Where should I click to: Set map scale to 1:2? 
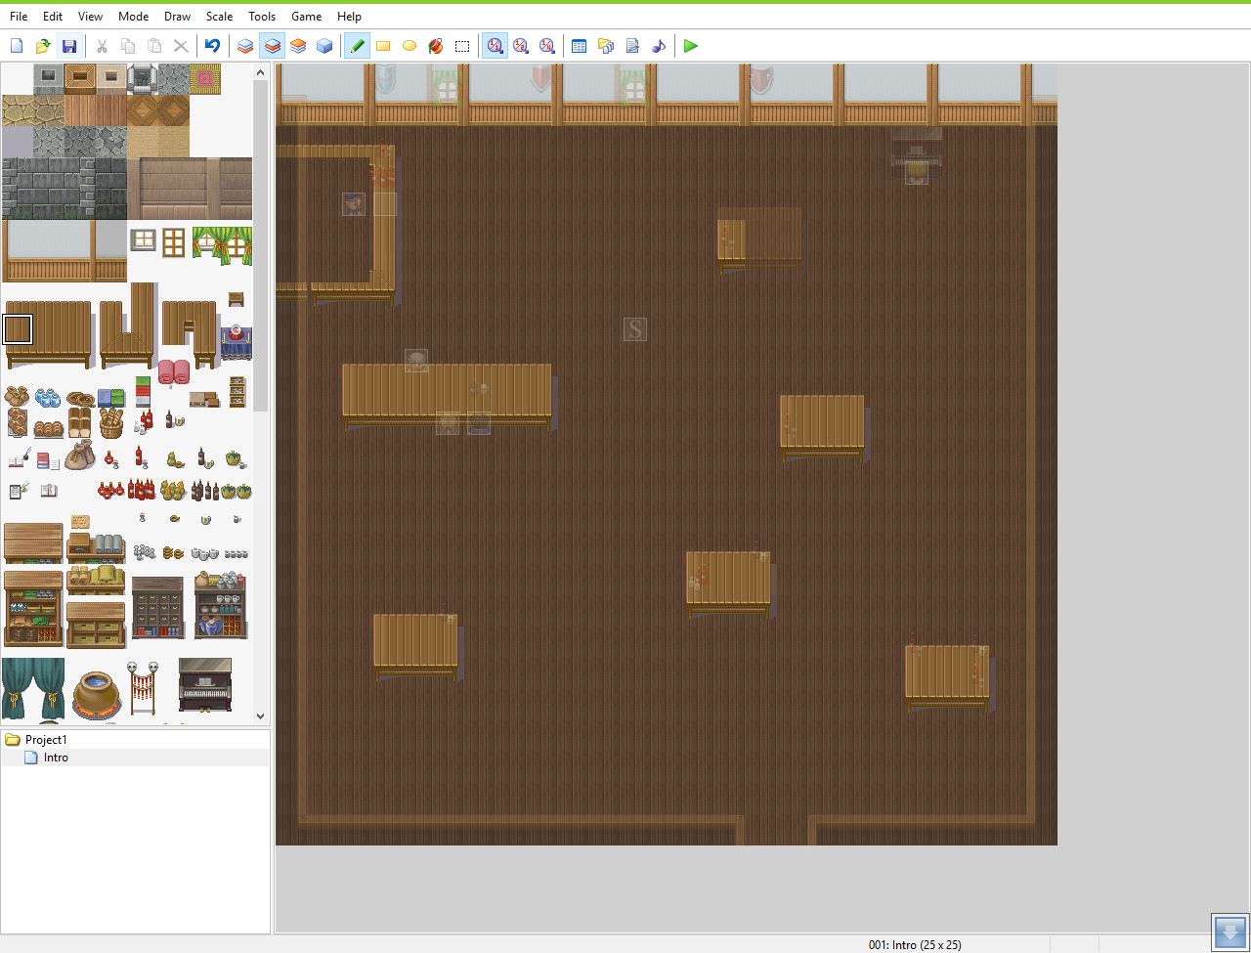pyautogui.click(x=521, y=46)
